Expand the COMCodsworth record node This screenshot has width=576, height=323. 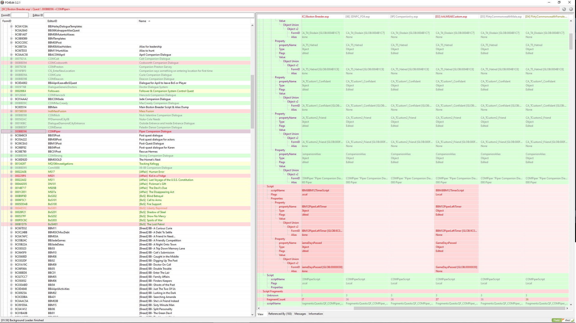click(x=11, y=63)
